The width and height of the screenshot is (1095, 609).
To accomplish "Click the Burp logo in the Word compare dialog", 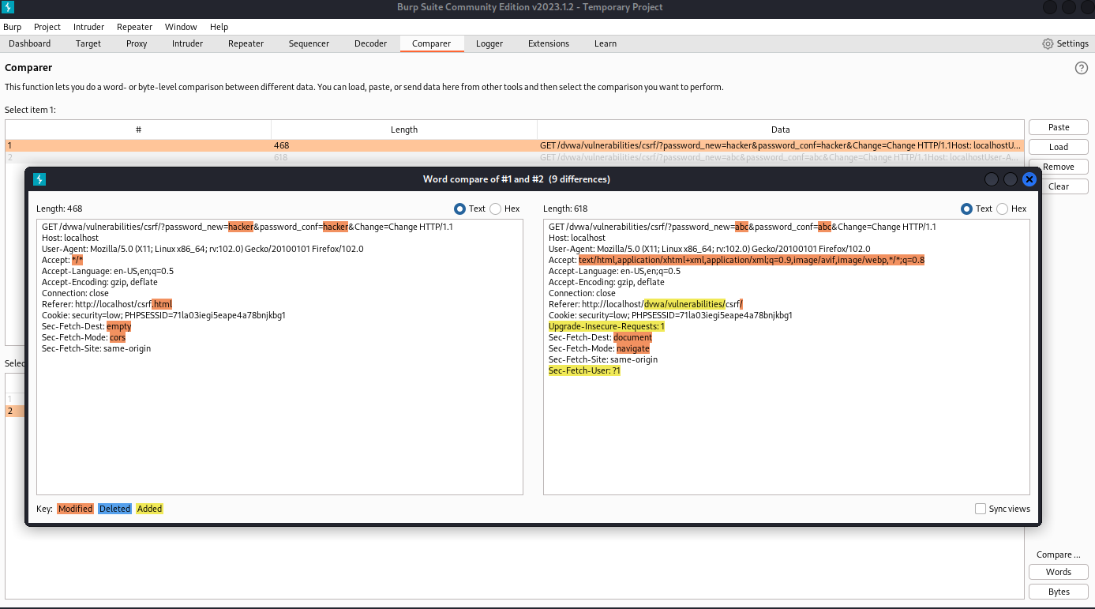I will pos(39,179).
